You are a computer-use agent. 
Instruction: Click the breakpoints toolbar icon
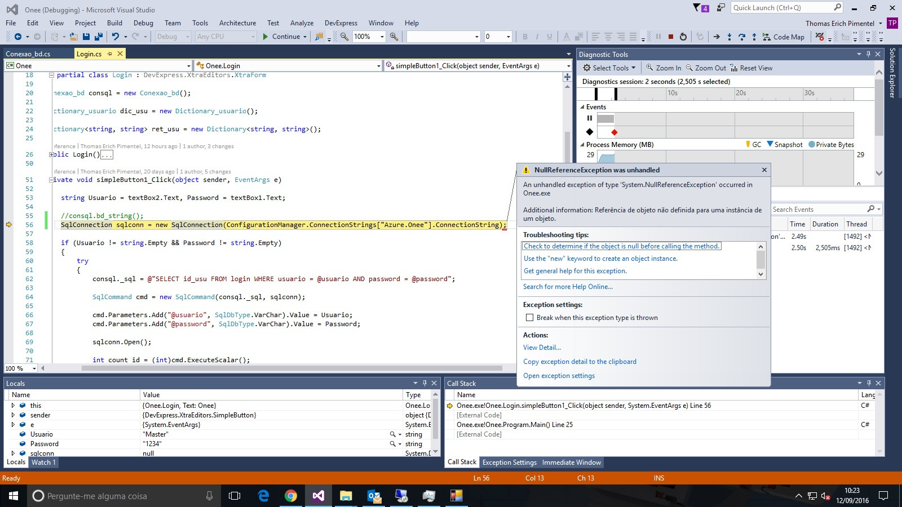[820, 37]
